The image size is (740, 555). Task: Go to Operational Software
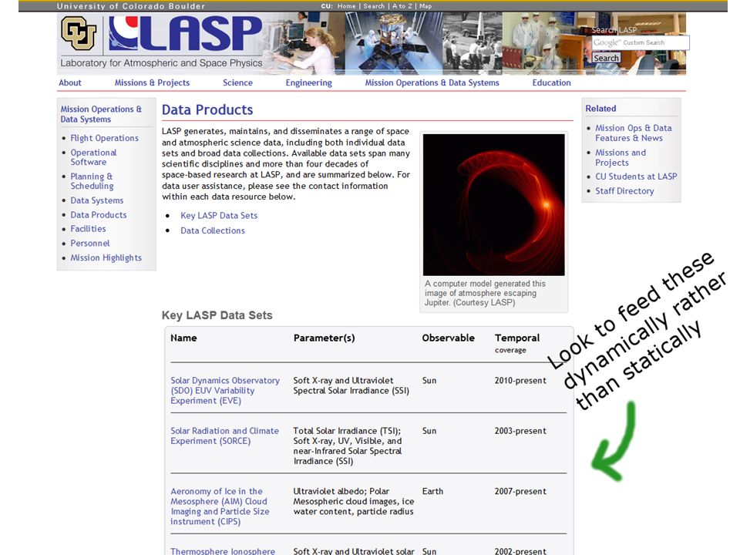93,157
